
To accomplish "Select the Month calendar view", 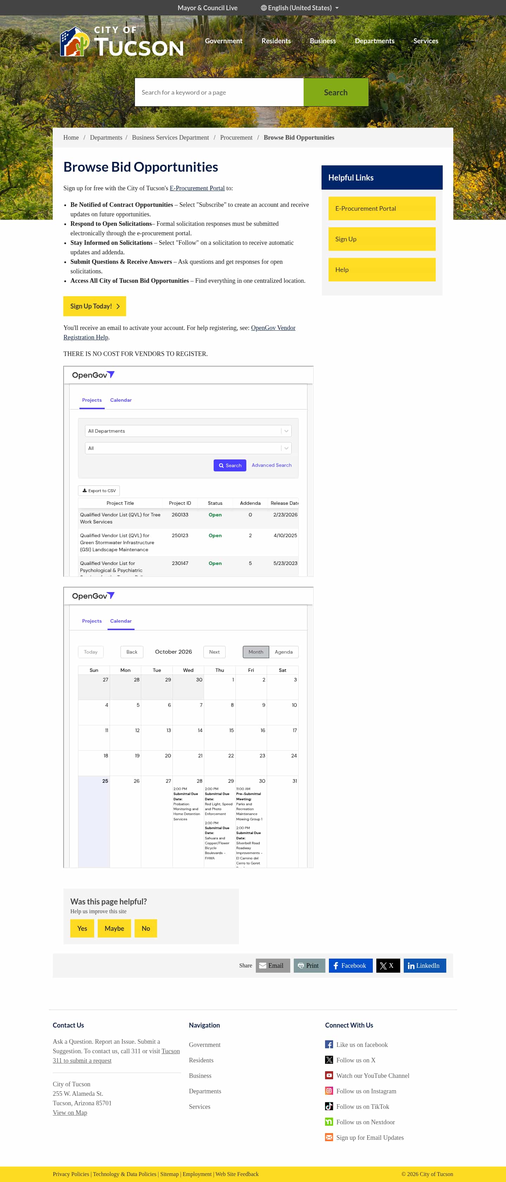I will (x=256, y=652).
